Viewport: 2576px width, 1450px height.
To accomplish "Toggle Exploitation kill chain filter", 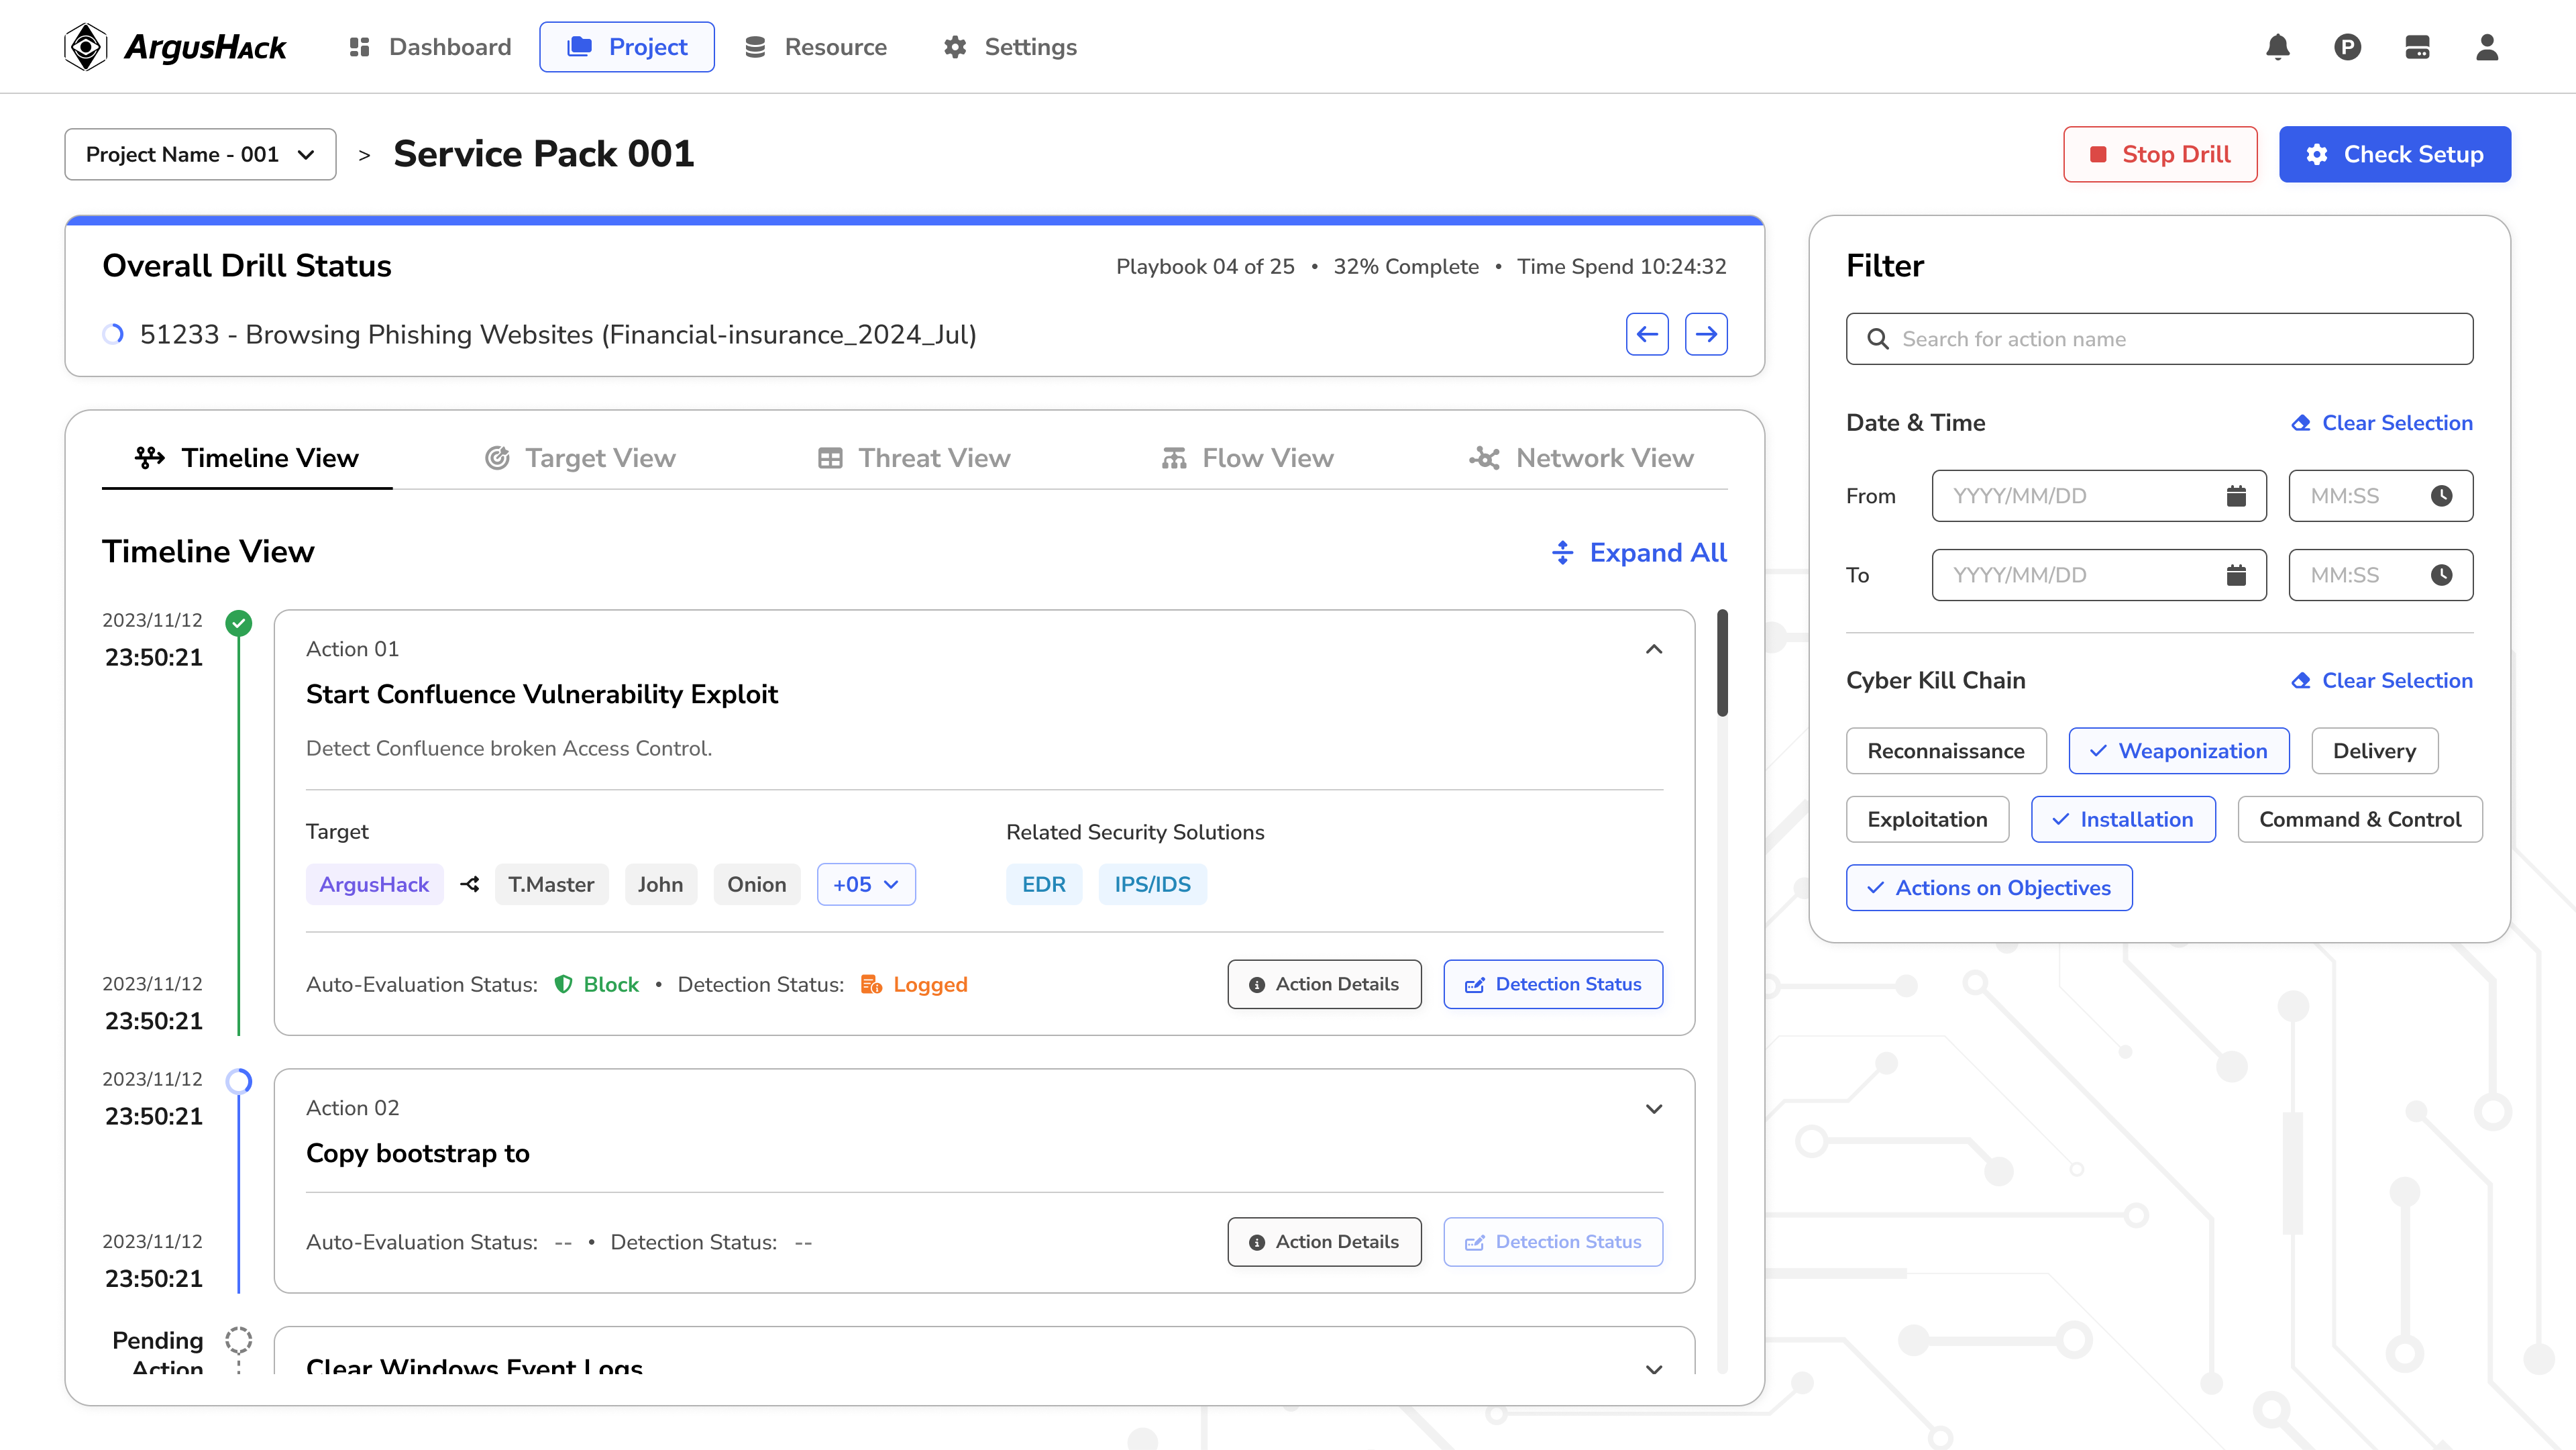I will coord(1927,819).
